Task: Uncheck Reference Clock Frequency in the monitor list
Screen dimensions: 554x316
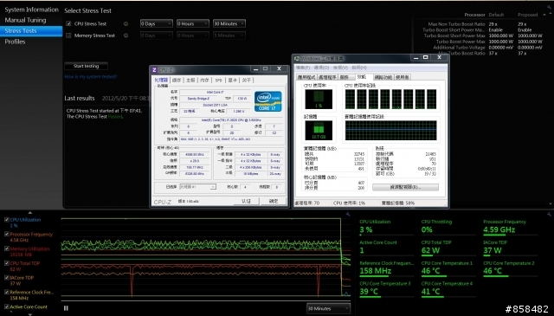Action: click(x=7, y=292)
